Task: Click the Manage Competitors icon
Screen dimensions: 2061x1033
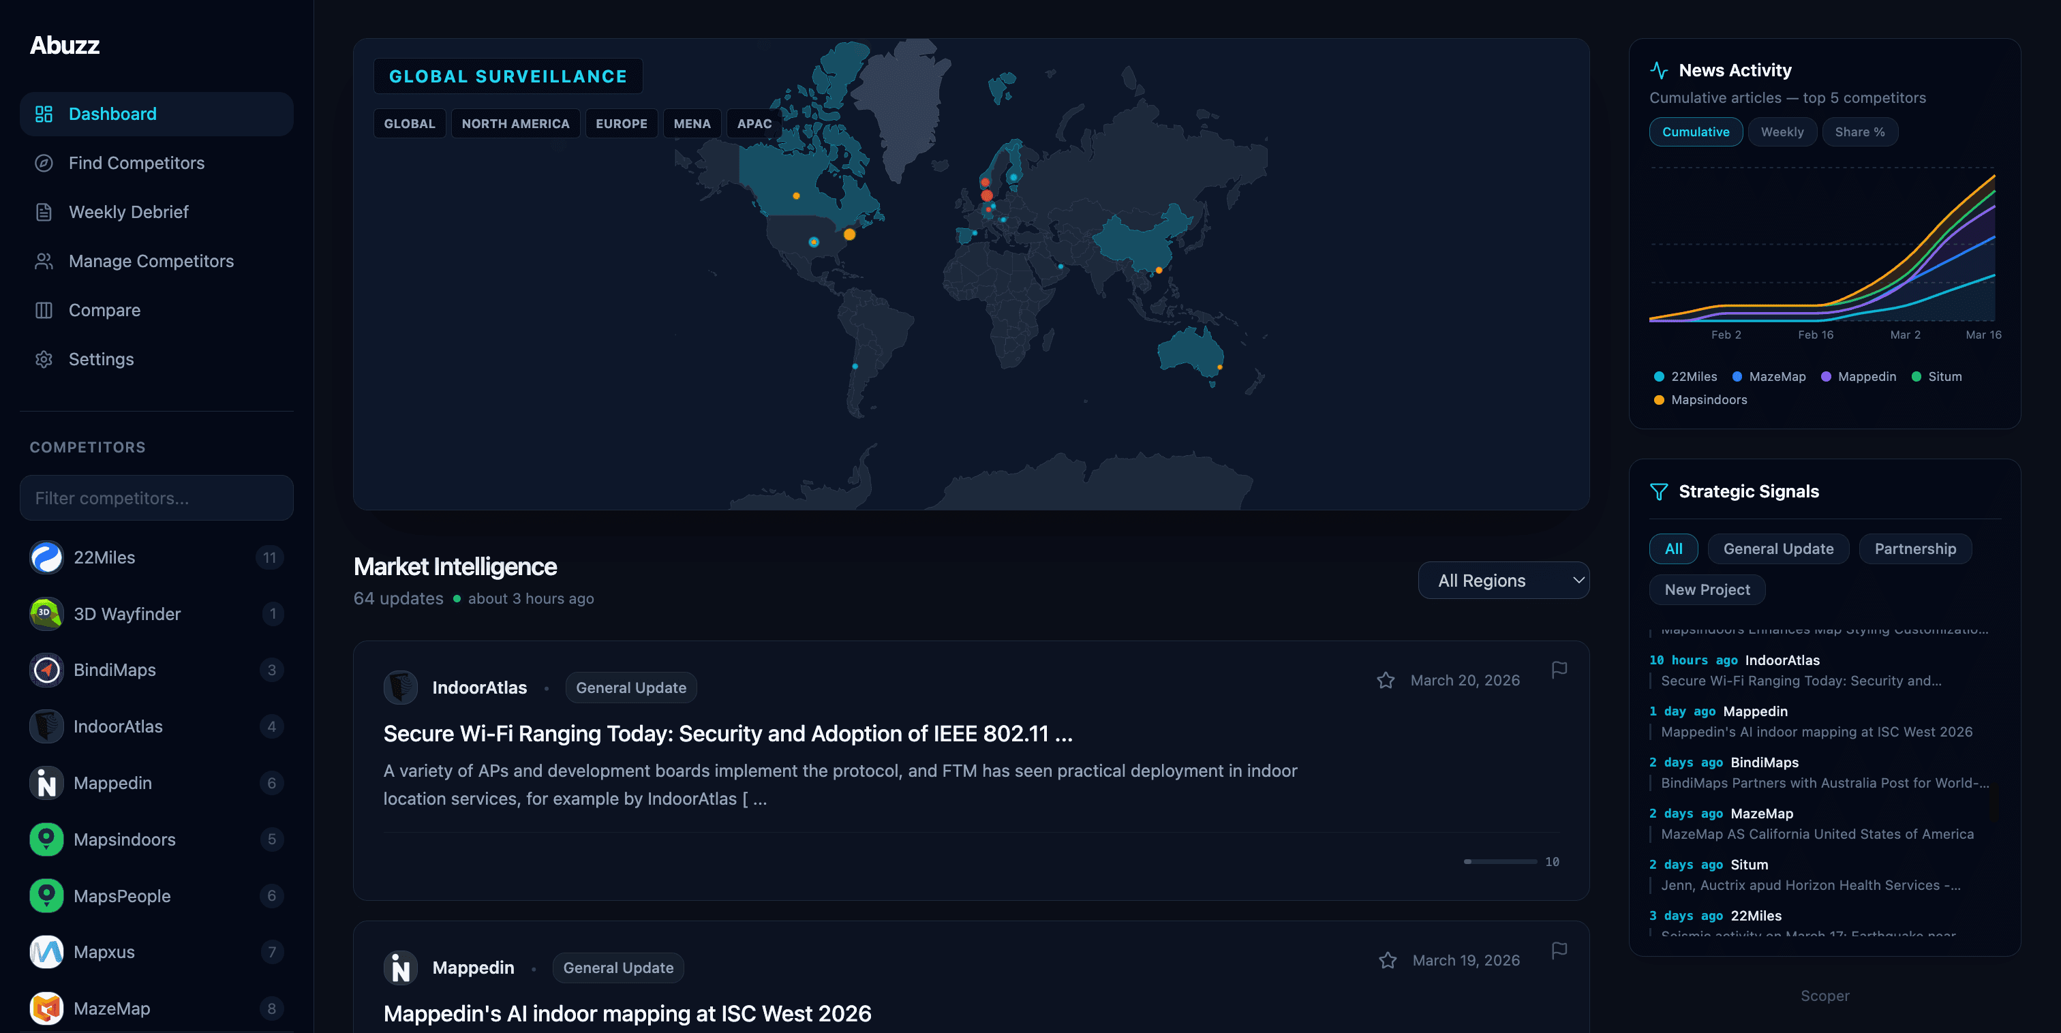Action: tap(44, 261)
